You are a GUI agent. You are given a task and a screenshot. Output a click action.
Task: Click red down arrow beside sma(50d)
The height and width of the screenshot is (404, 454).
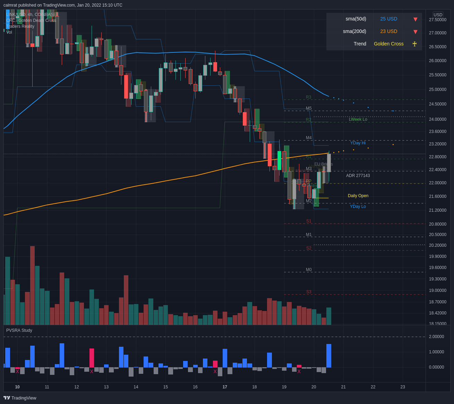[415, 19]
